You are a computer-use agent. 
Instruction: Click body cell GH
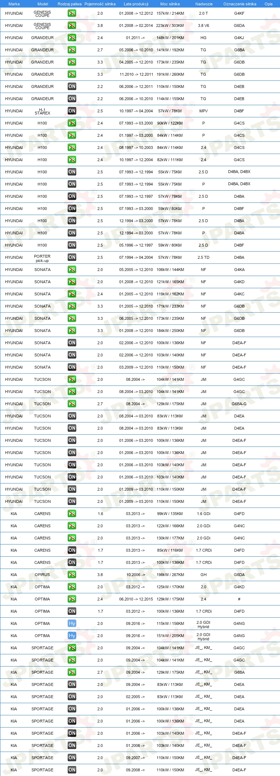(203, 575)
